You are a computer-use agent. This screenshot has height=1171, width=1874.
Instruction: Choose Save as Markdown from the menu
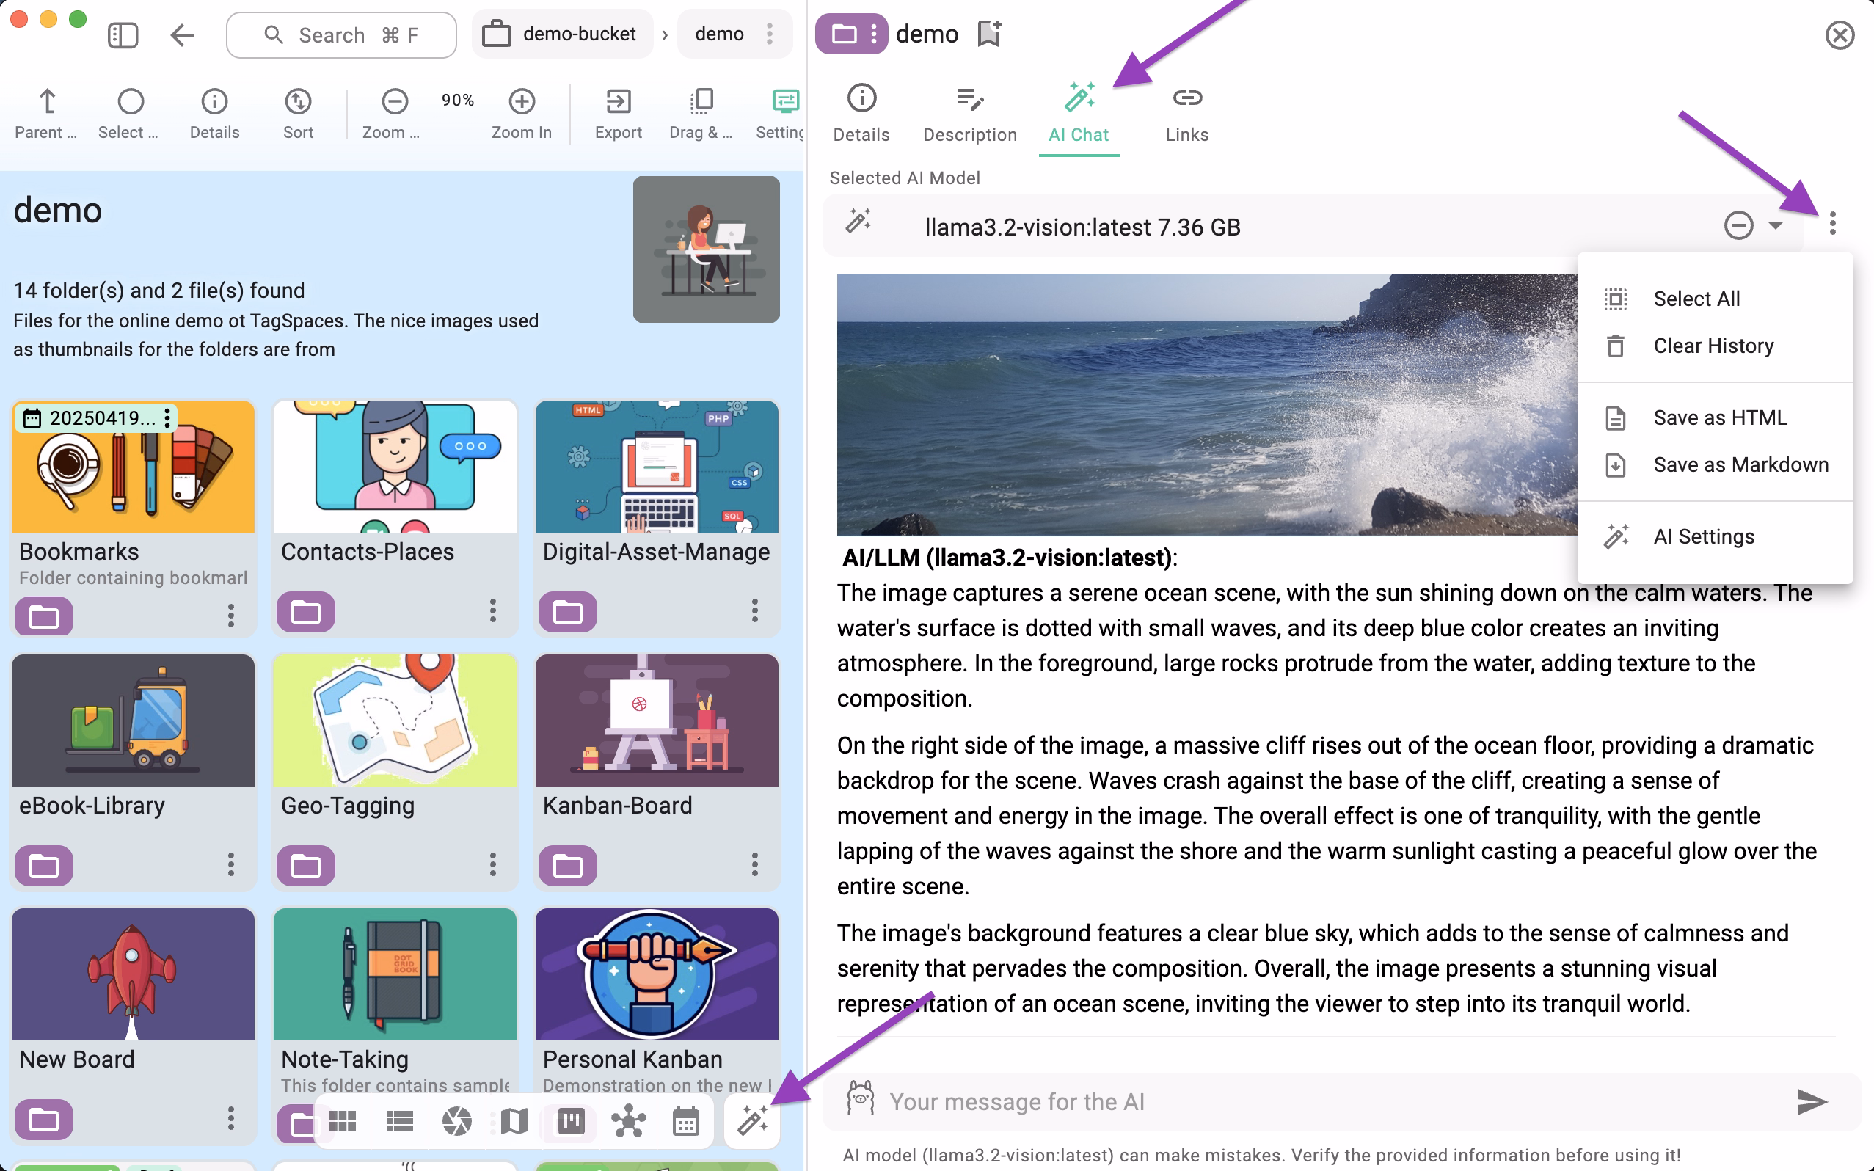[1740, 464]
